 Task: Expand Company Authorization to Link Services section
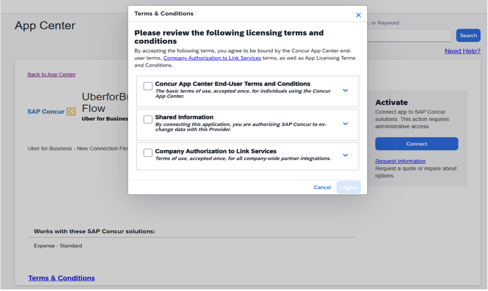coord(345,155)
